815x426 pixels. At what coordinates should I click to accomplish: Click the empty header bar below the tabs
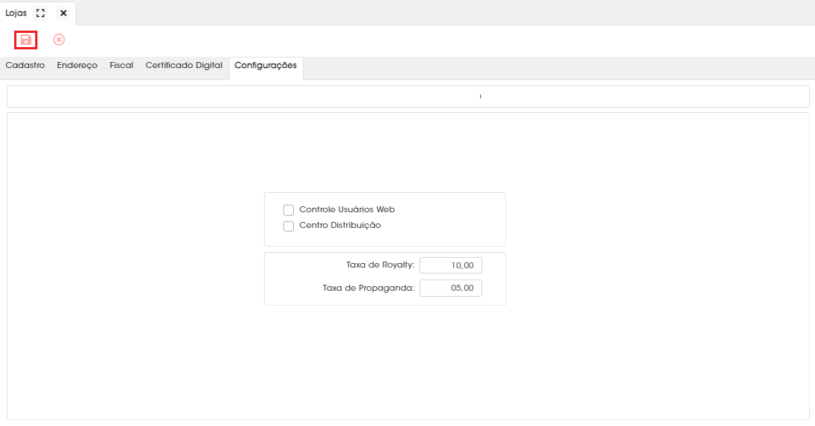pyautogui.click(x=408, y=96)
